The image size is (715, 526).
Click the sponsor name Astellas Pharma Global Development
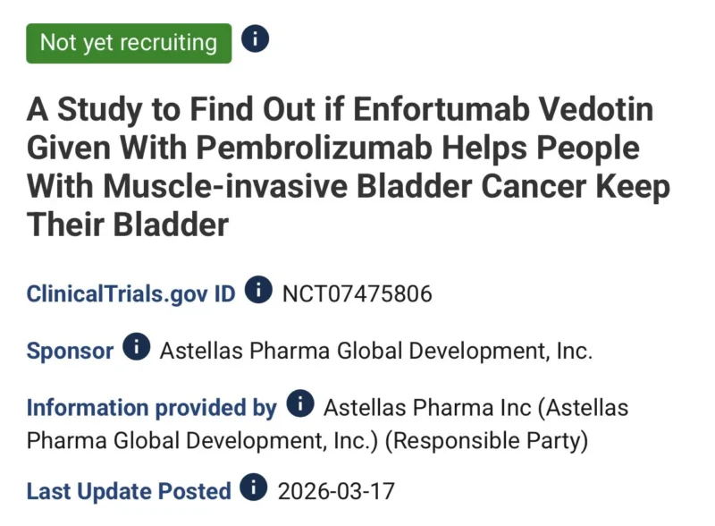click(375, 351)
